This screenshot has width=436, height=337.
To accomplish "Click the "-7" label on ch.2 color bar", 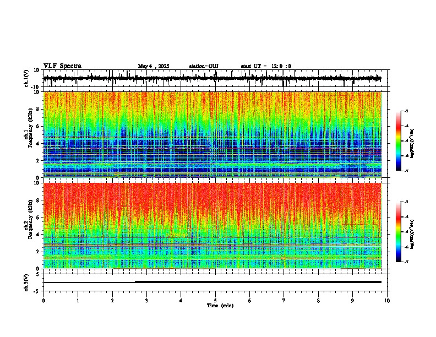I will pyautogui.click(x=406, y=262).
